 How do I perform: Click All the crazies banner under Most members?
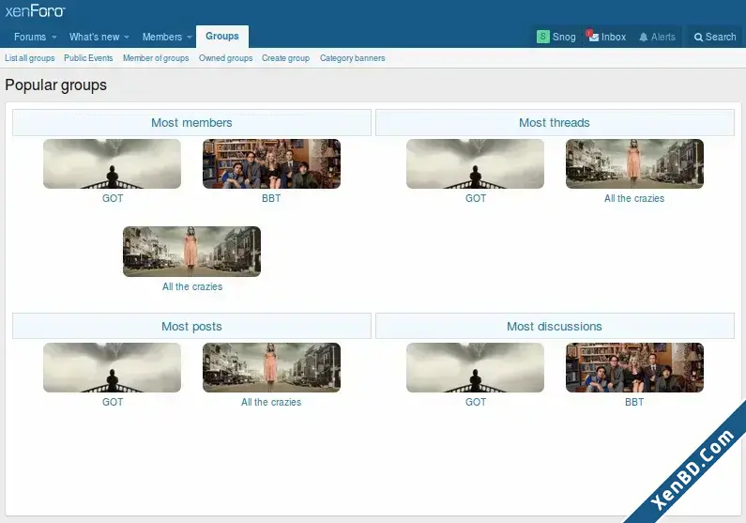tap(191, 252)
